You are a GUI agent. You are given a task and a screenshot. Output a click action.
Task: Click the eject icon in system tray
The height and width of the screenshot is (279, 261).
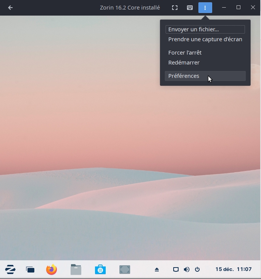tap(157, 269)
